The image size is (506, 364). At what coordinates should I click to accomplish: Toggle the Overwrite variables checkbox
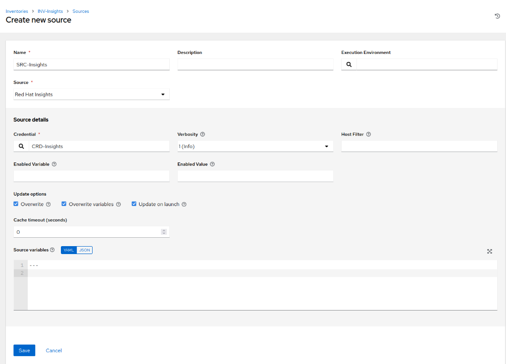[64, 204]
